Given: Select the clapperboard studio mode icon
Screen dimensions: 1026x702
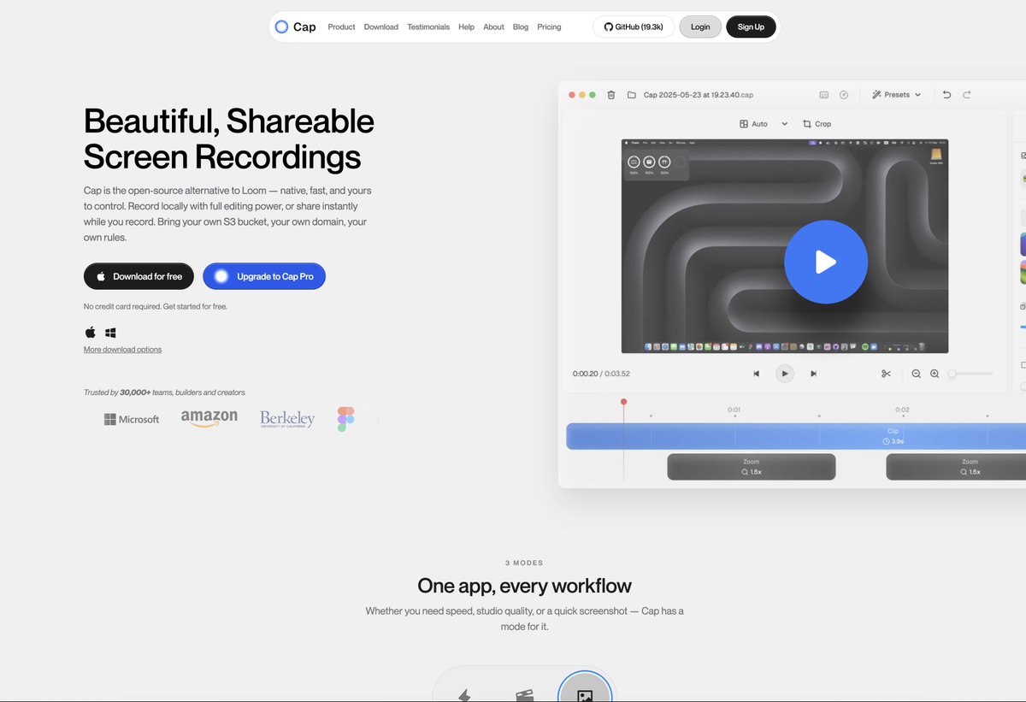Looking at the screenshot, I should (x=524, y=696).
